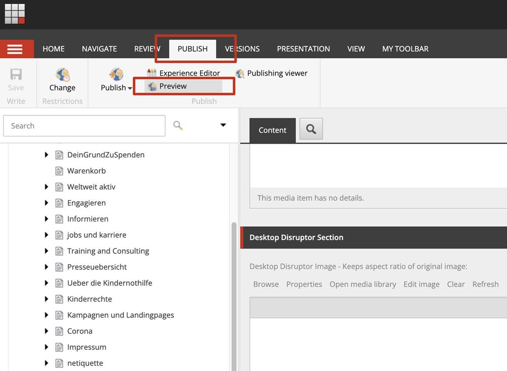Click the Publish globe icon

tap(116, 75)
